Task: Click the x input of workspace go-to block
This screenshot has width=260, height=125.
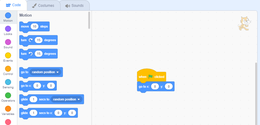Action: click(155, 86)
